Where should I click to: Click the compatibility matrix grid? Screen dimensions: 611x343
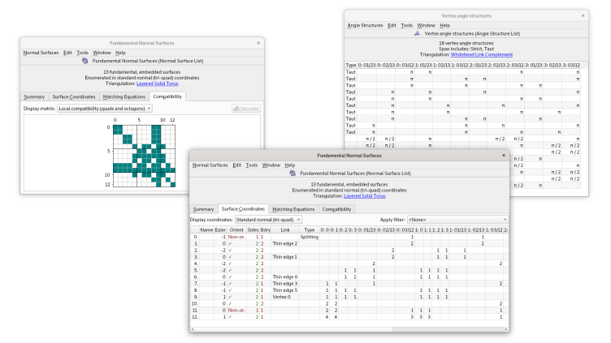pos(141,154)
